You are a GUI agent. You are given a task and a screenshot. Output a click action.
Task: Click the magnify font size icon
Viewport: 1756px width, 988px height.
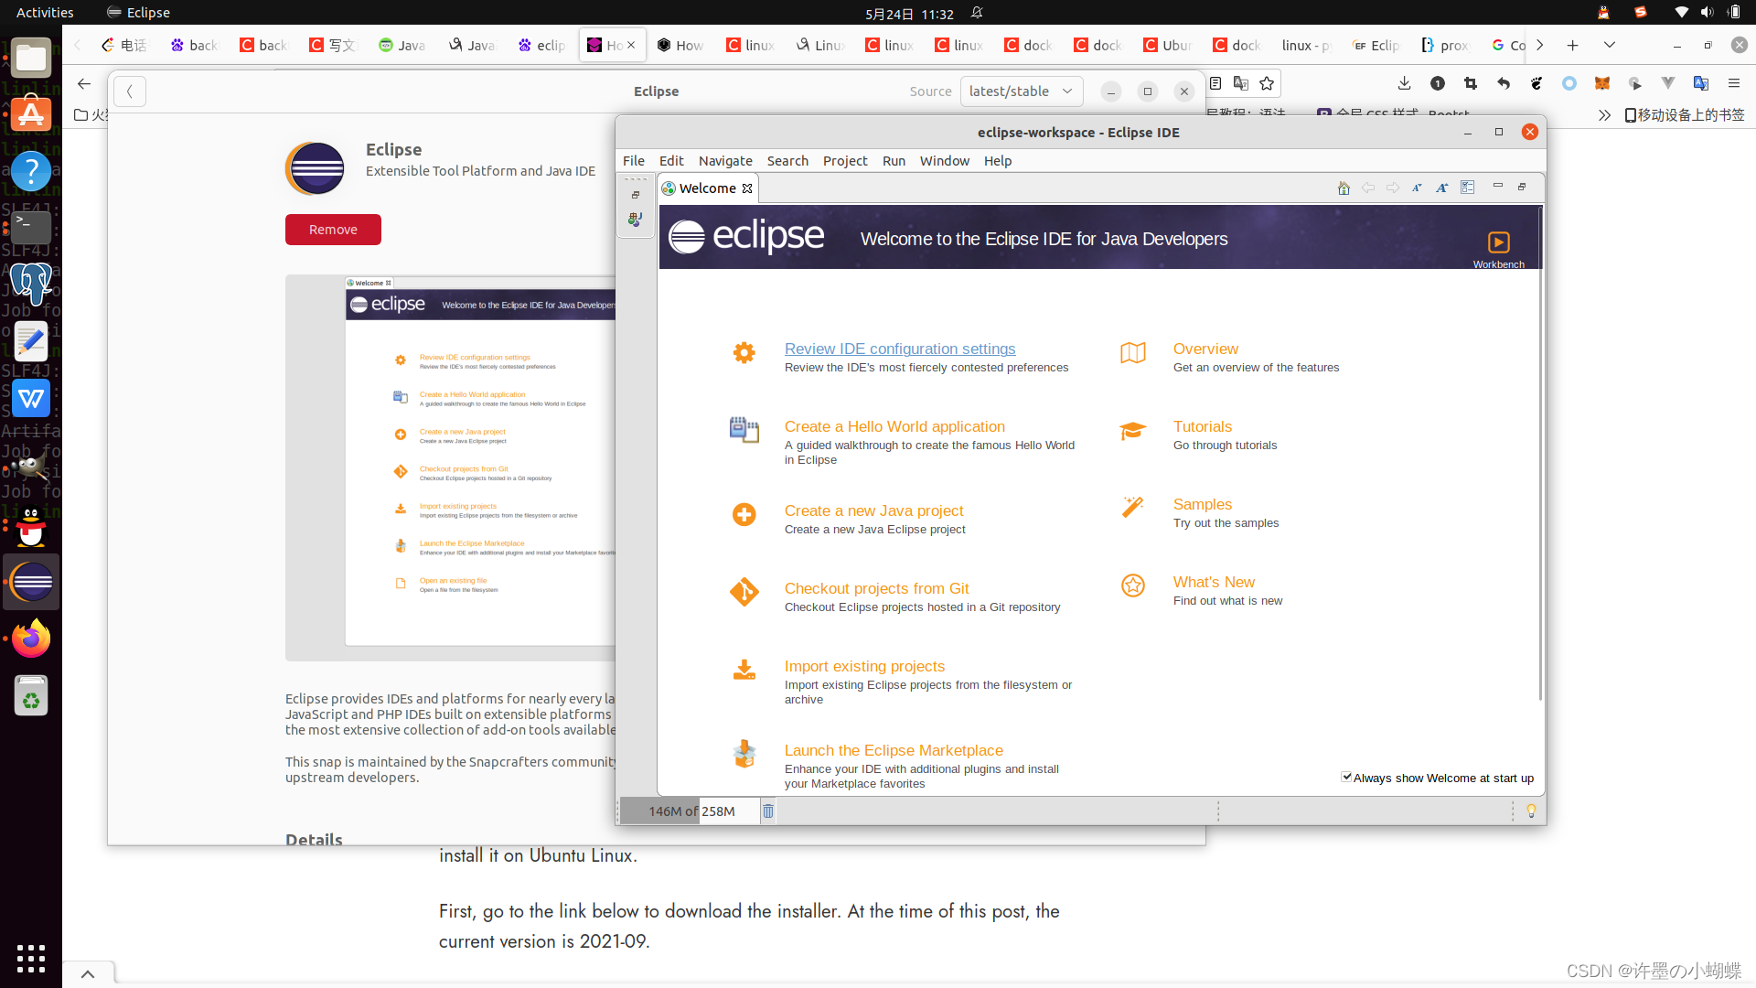point(1442,188)
